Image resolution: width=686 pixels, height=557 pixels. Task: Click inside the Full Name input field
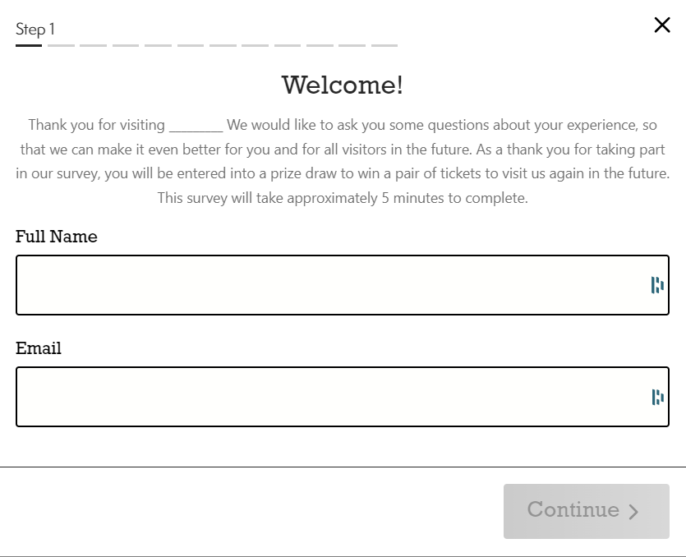tap(329, 285)
